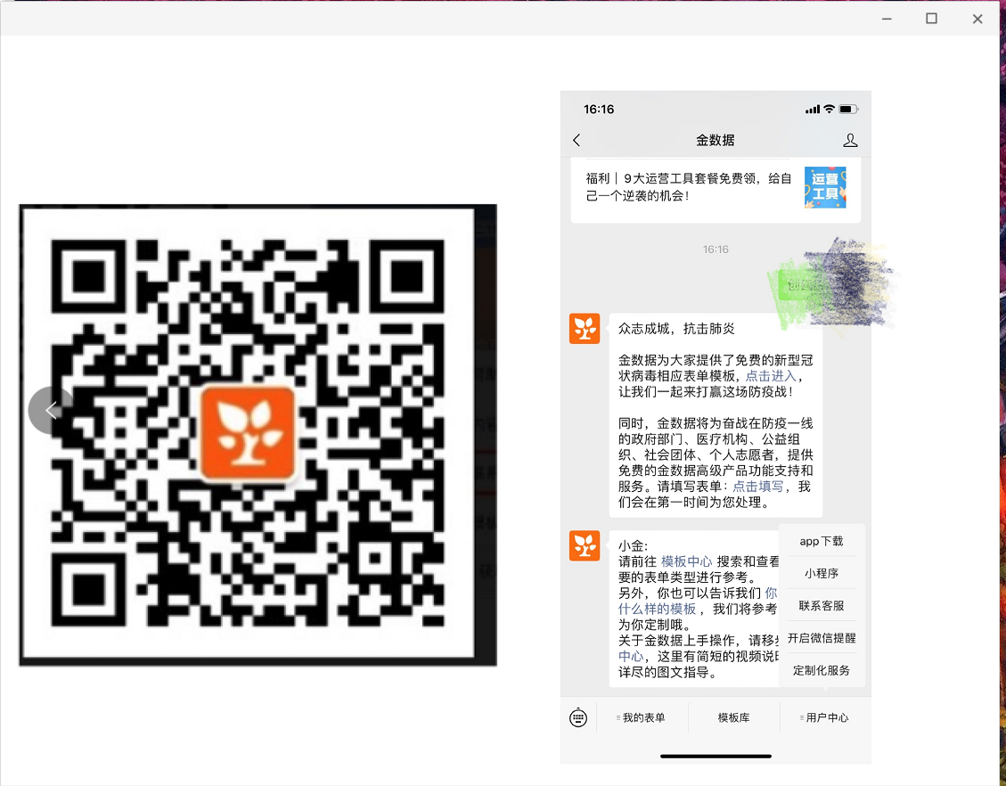The width and height of the screenshot is (1006, 786).
Task: Enable 开启微信提醒 option
Action: pos(821,638)
